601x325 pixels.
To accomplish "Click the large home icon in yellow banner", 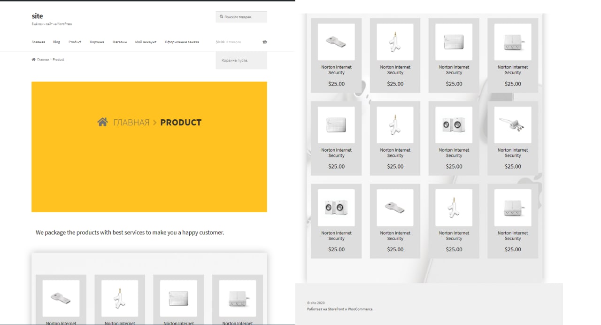I will point(102,122).
